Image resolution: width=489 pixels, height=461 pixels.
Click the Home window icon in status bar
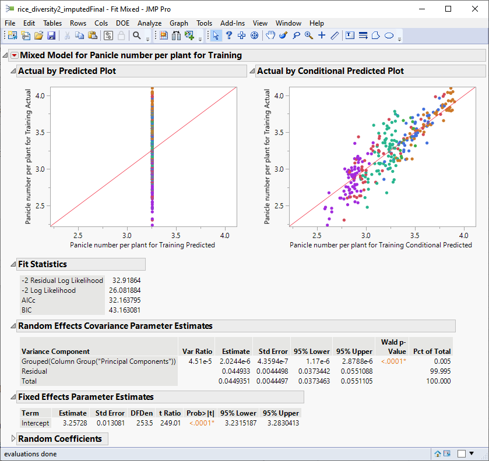tap(438, 453)
